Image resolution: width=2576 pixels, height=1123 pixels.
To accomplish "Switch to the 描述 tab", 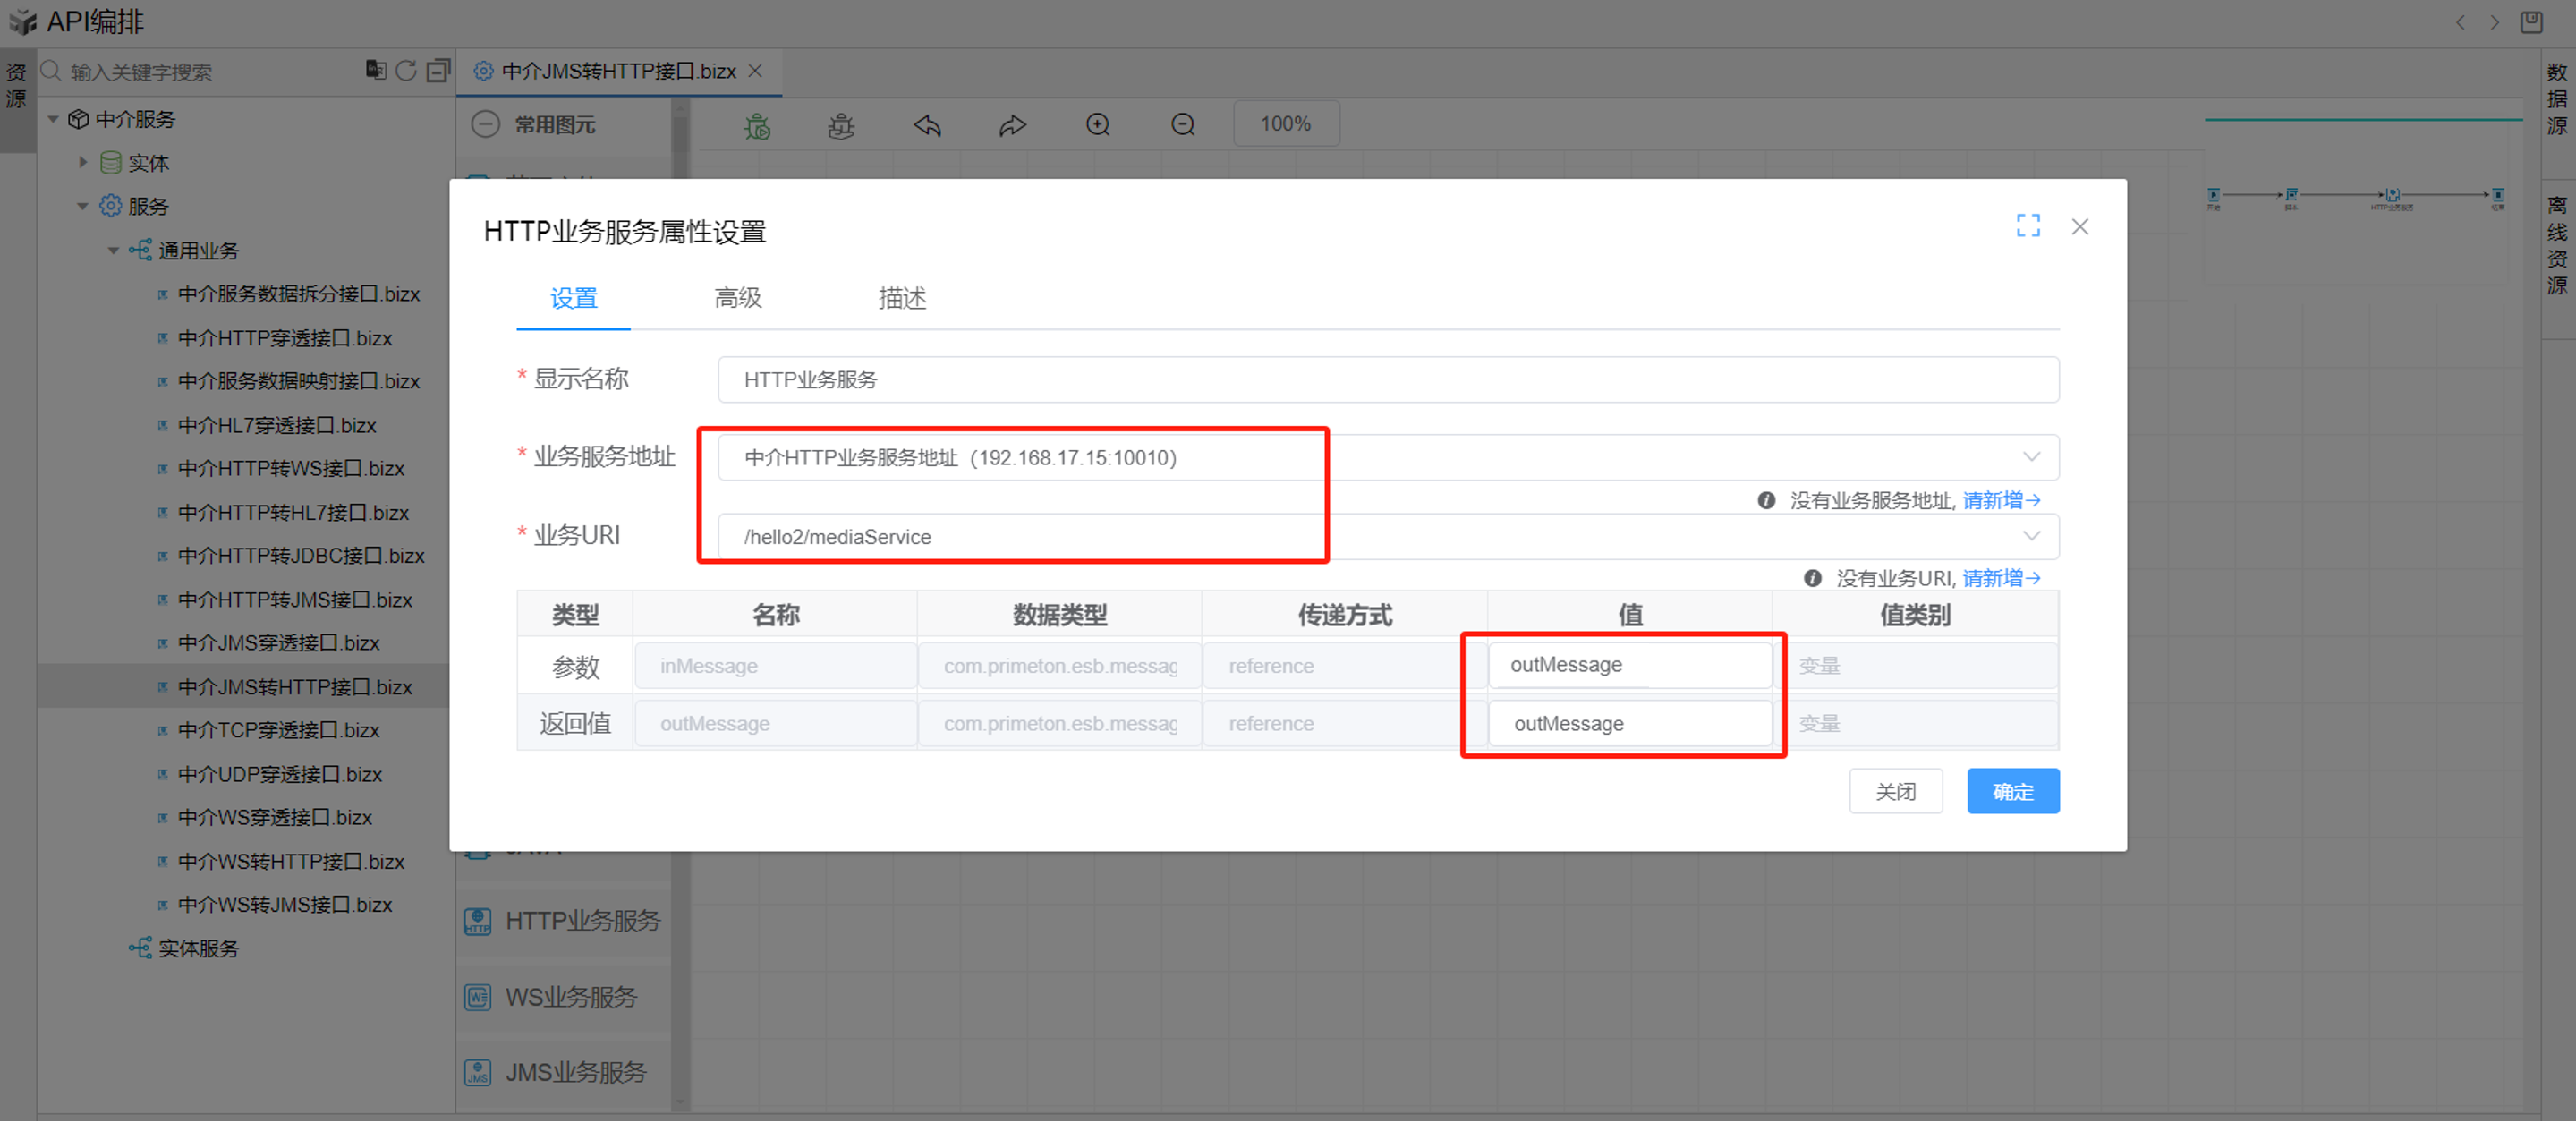I will point(901,298).
